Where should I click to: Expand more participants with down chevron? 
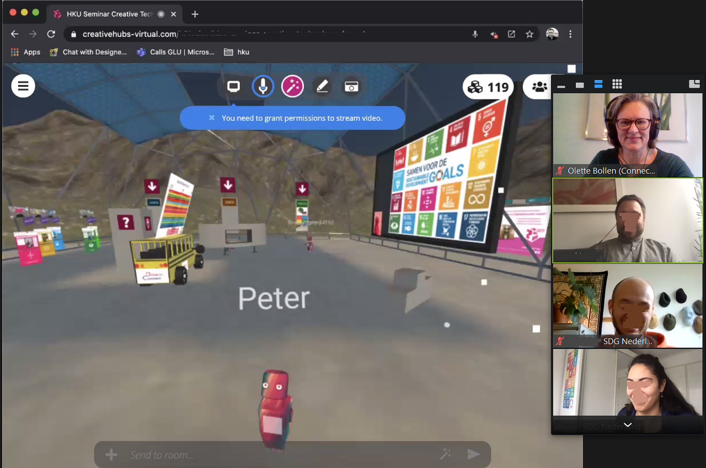(628, 425)
